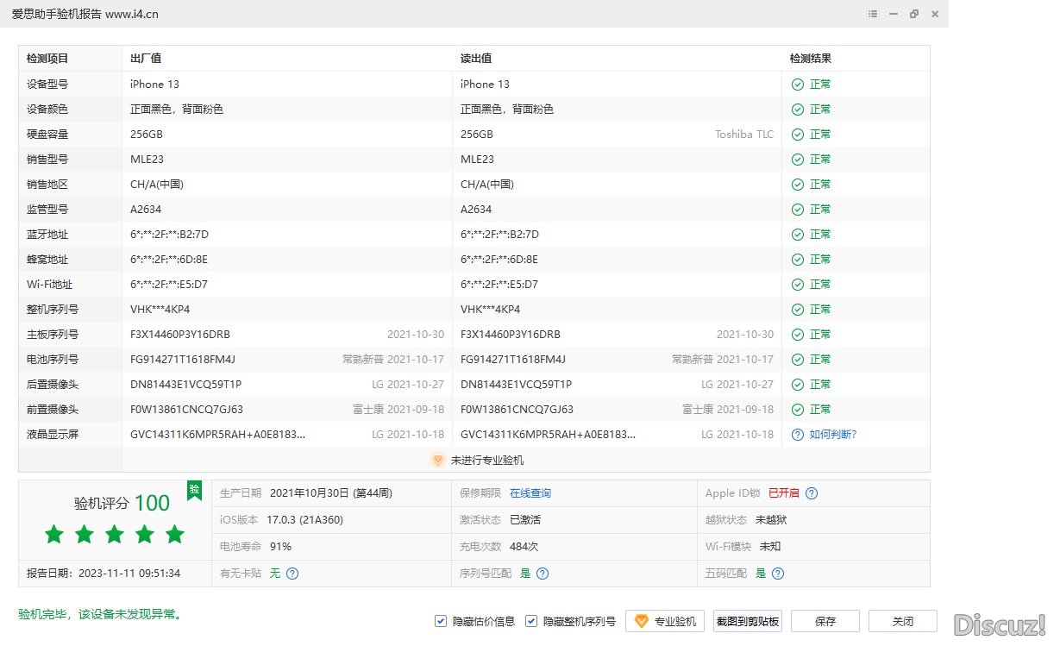The image size is (1060, 646).
Task: Toggle 隐藏整机序列号 checkbox
Action: coord(531,621)
